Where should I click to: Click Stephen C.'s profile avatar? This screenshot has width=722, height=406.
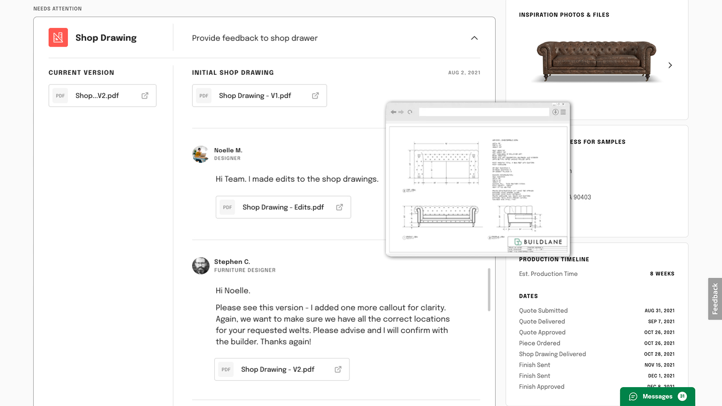pyautogui.click(x=201, y=266)
